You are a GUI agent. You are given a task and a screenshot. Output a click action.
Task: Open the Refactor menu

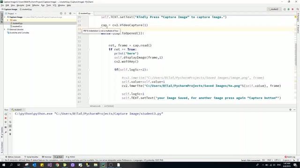coord(36,5)
